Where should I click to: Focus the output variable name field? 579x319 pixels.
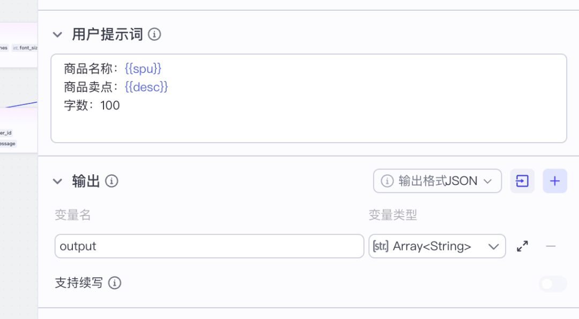click(x=209, y=246)
